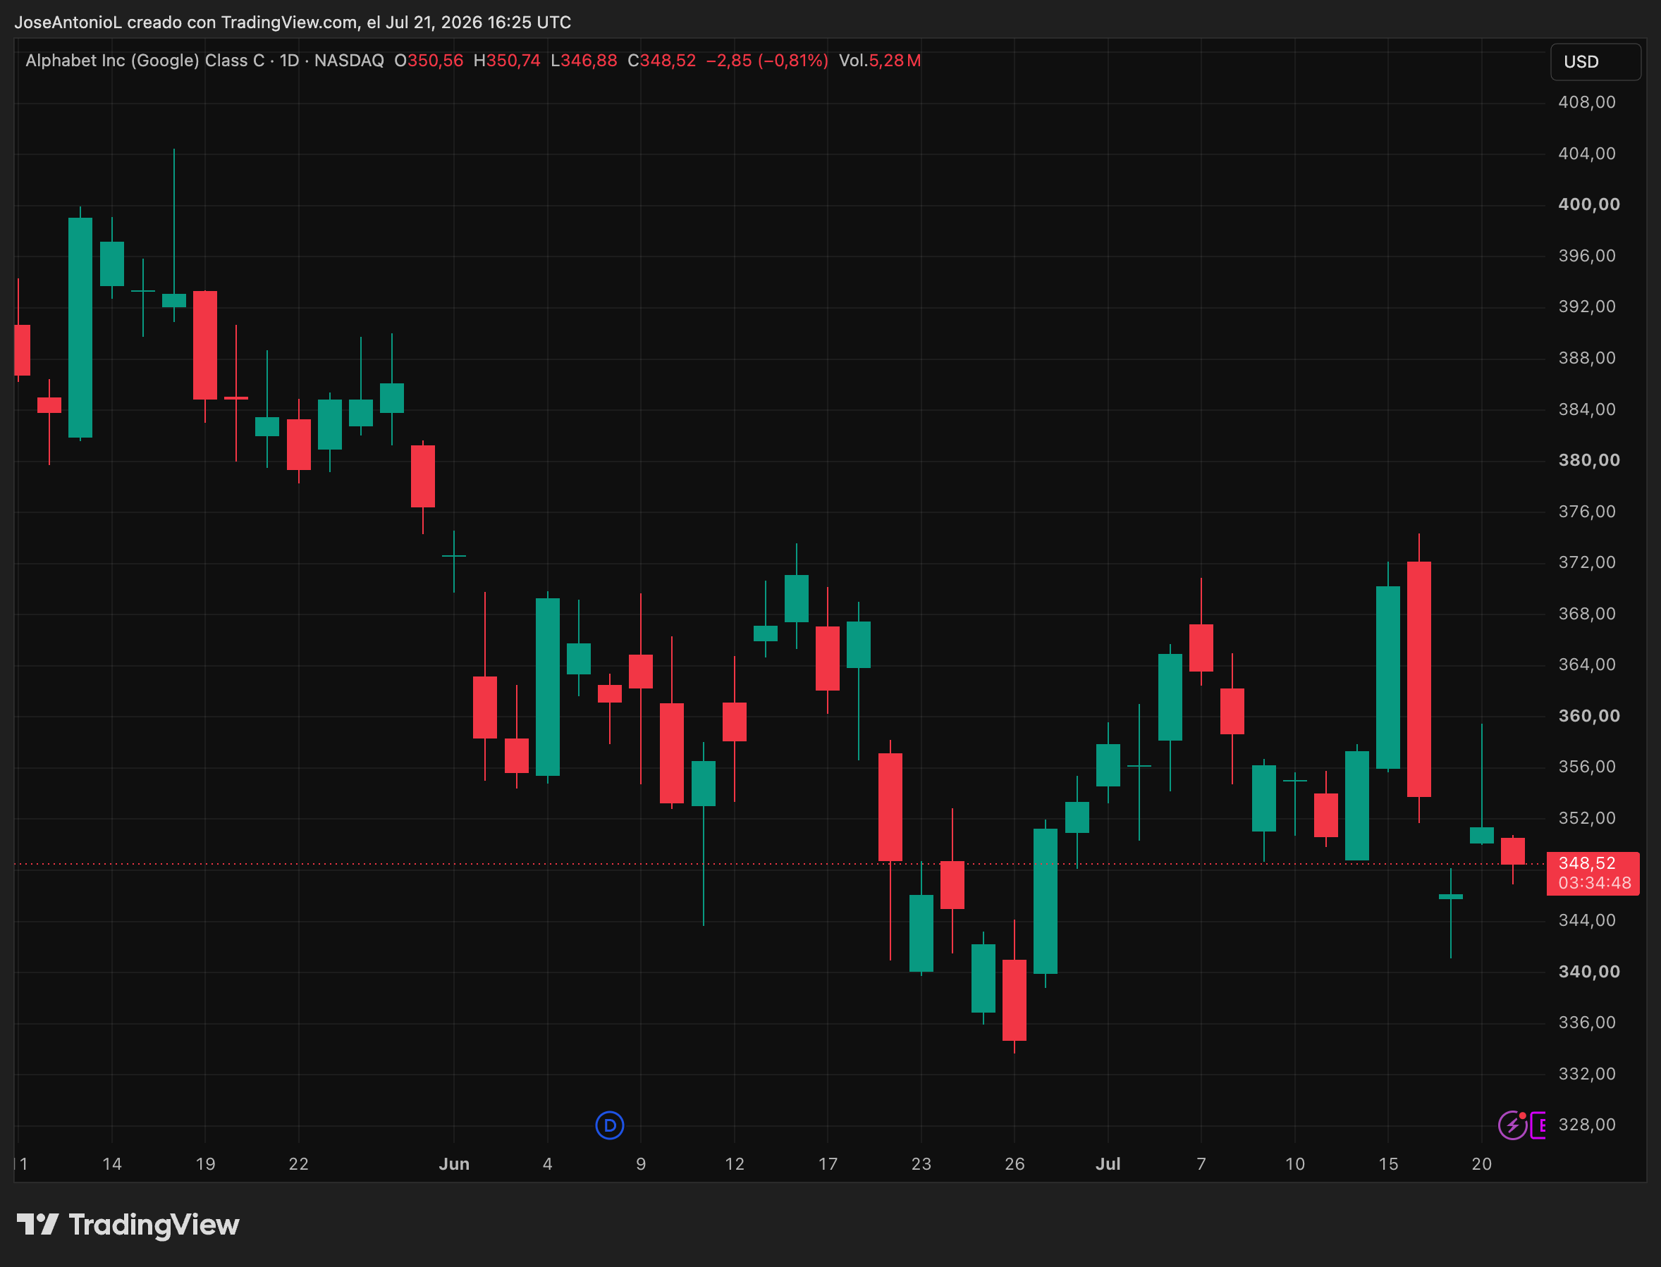Screen dimensions: 1661x1267
Task: Click the 400,00 price axis label
Action: tap(1588, 204)
